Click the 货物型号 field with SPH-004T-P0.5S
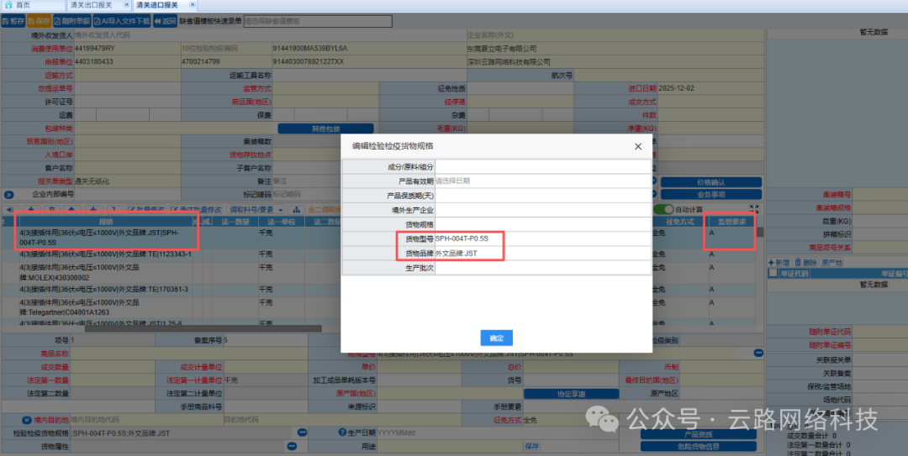 coord(543,238)
